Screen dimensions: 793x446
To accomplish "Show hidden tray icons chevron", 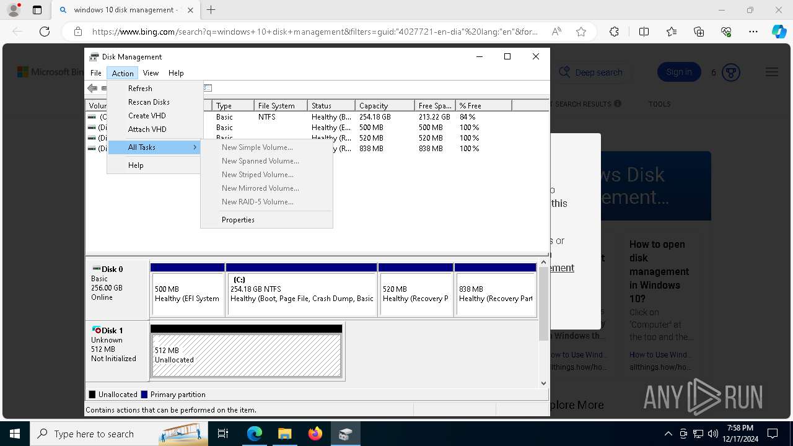I will click(668, 434).
